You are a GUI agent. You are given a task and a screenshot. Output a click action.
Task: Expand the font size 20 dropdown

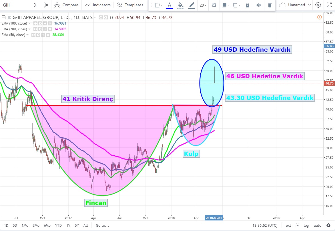point(203,5)
